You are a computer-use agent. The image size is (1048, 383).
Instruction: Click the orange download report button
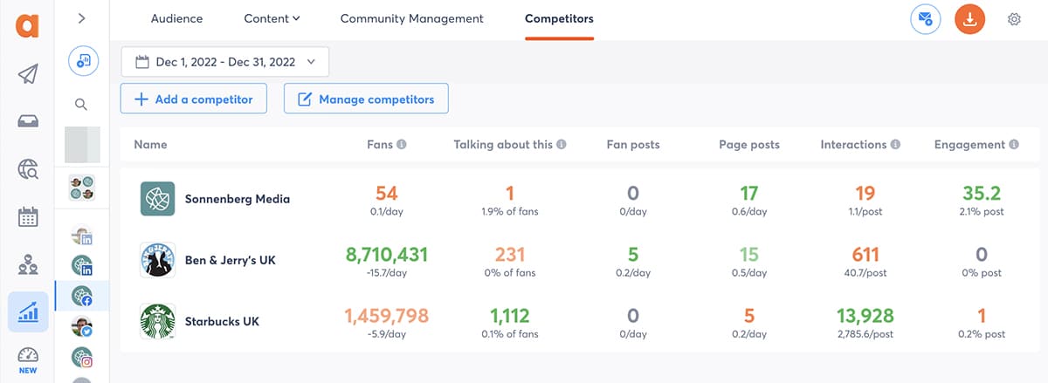969,19
